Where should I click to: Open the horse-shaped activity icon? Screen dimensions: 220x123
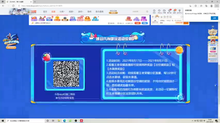tap(42, 19)
